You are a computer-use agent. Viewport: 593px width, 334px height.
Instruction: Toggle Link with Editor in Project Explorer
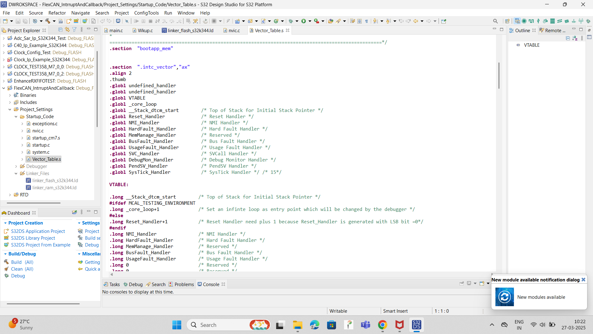[67, 30]
